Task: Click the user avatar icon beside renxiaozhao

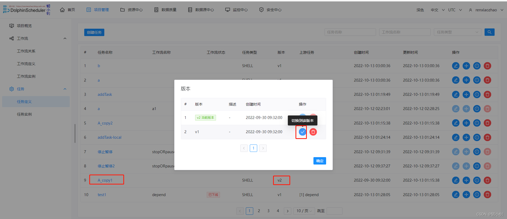Action: pyautogui.click(x=471, y=10)
